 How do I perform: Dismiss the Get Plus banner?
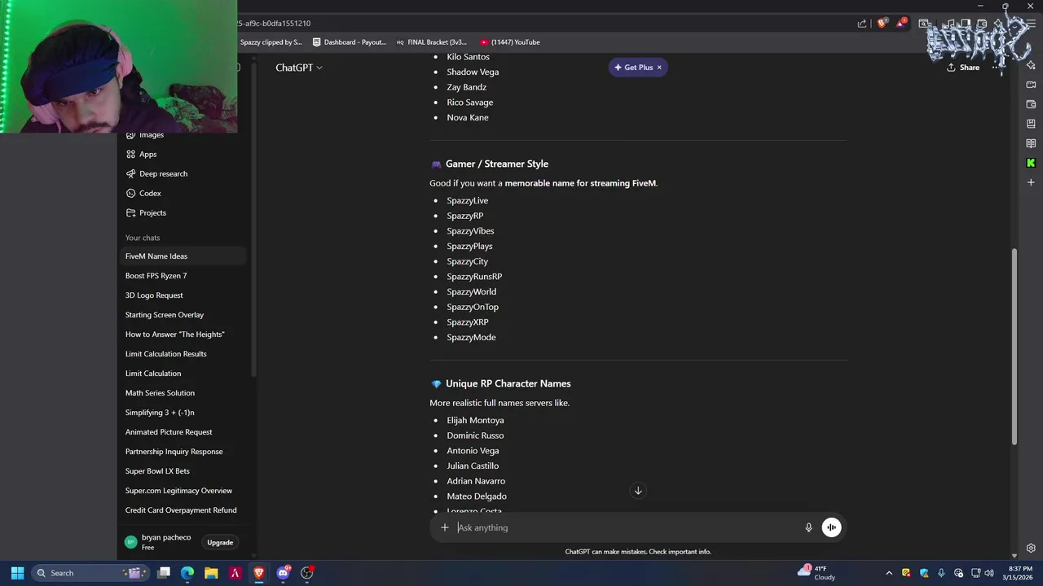point(659,68)
